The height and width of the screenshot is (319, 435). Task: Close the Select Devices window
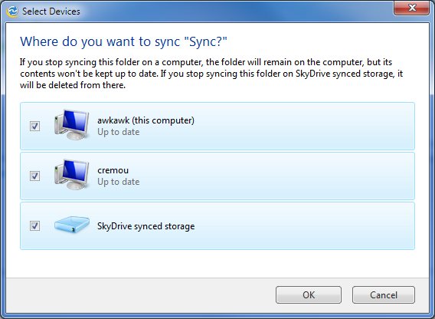(412, 8)
